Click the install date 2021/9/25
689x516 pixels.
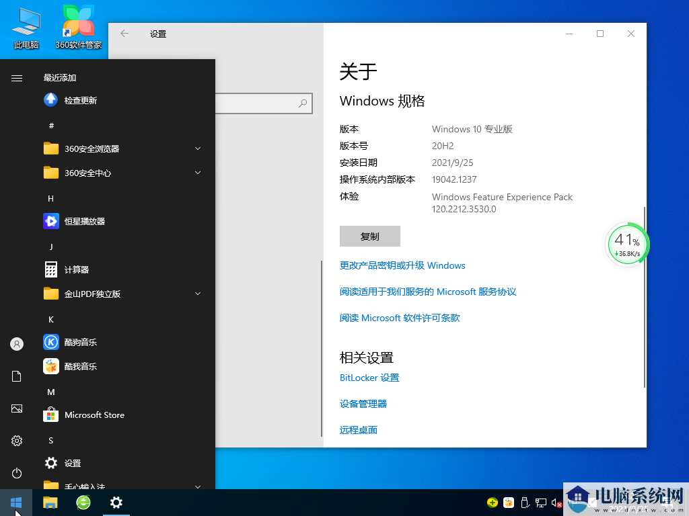(x=452, y=163)
